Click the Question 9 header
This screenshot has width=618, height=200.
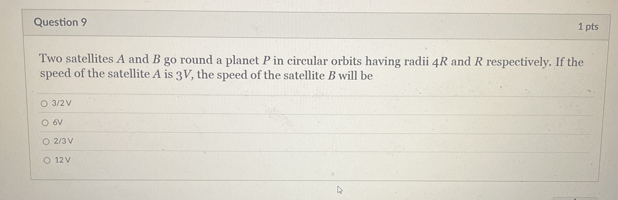coord(60,23)
